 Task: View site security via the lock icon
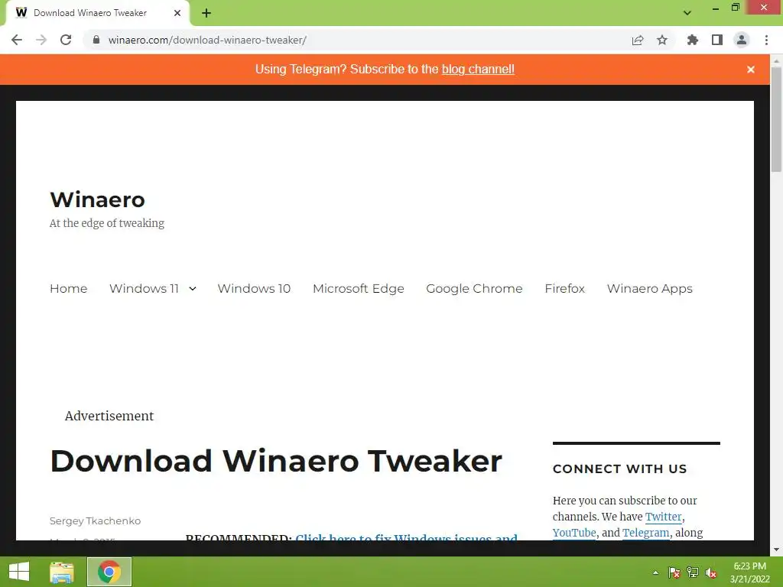[x=96, y=40]
